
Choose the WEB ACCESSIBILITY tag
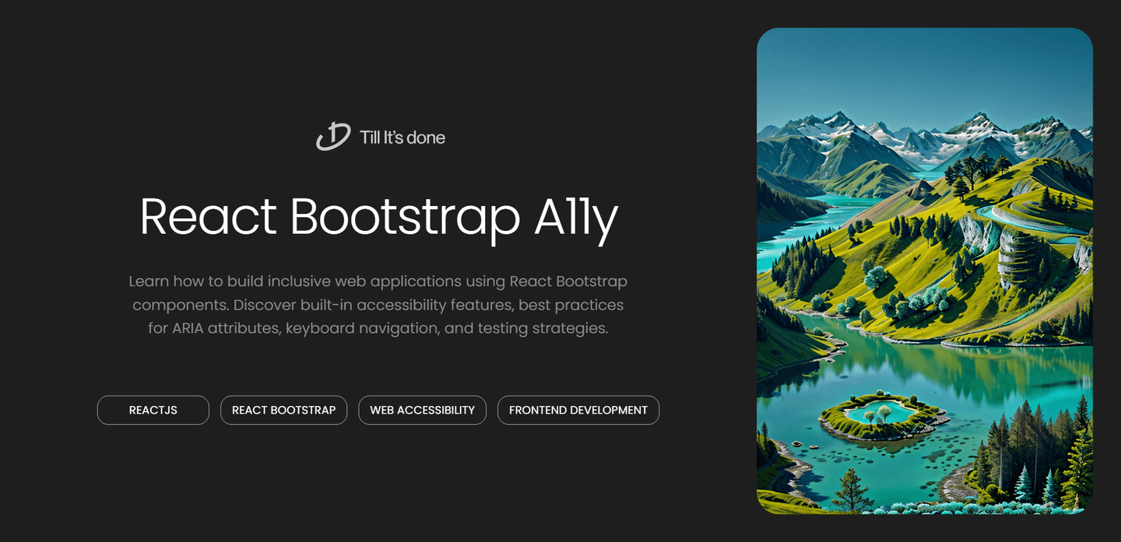(x=422, y=410)
